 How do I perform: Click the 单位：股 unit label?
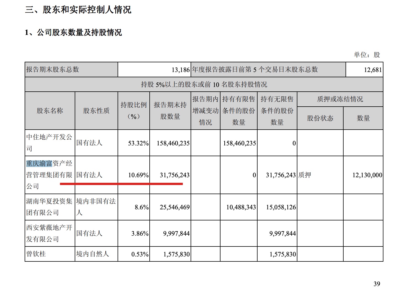[x=367, y=55]
